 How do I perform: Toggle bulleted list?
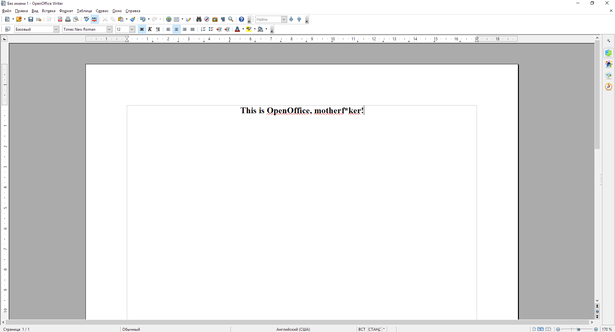tap(211, 29)
